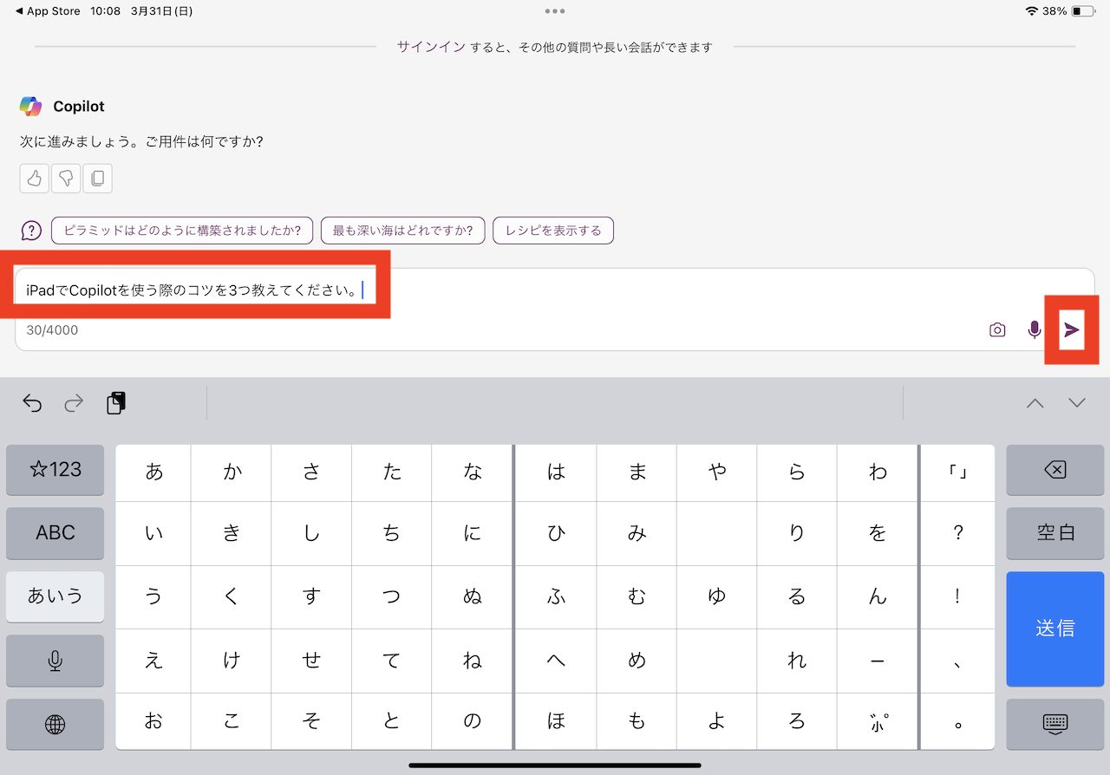Image resolution: width=1110 pixels, height=775 pixels.
Task: Tap the Wi-Fi status icon
Action: [1031, 11]
